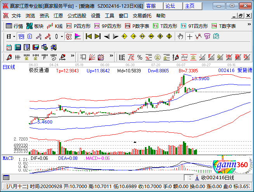Click the red fan lines icon
The height and width of the screenshot is (192, 254).
pos(92,57)
